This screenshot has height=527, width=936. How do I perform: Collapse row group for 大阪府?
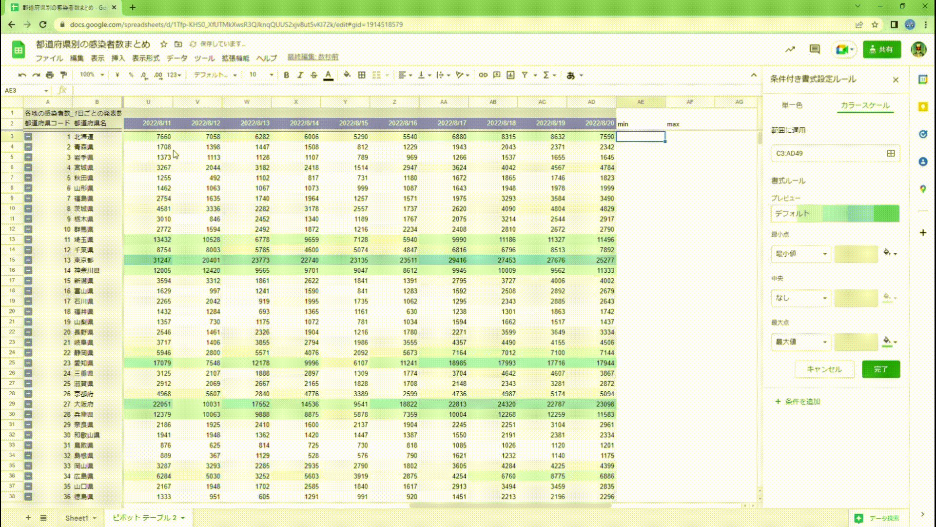[x=28, y=404]
